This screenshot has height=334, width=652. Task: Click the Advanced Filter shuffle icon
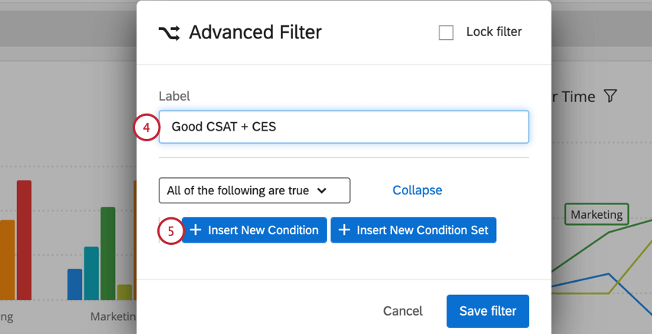pyautogui.click(x=170, y=32)
